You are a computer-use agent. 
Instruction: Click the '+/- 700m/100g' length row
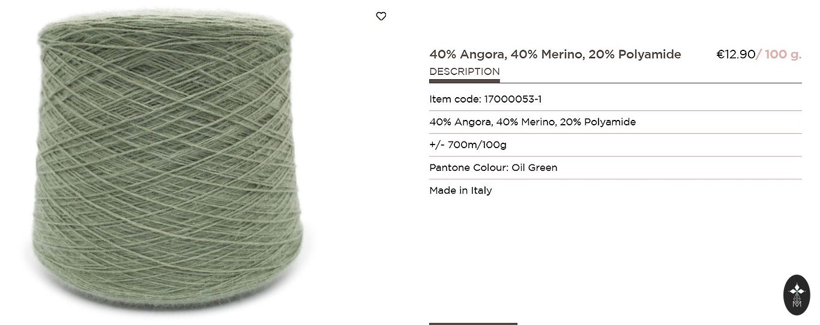[x=615, y=145]
